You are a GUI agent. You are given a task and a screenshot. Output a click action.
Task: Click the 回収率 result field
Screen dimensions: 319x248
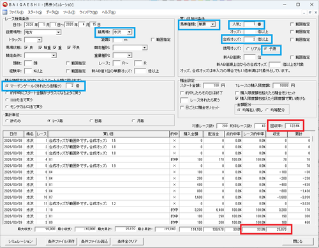tap(293, 126)
